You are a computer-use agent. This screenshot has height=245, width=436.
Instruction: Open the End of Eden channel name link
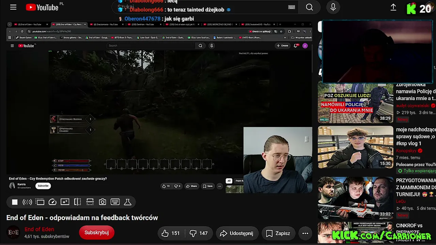39,229
